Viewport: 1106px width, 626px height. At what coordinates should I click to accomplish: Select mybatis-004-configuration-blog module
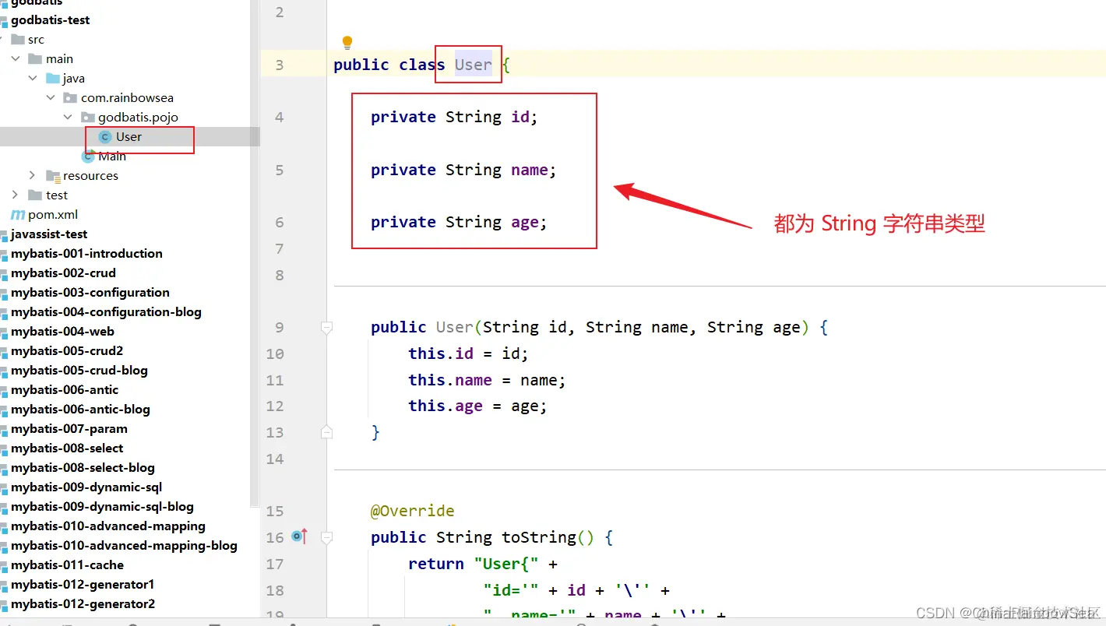click(106, 311)
